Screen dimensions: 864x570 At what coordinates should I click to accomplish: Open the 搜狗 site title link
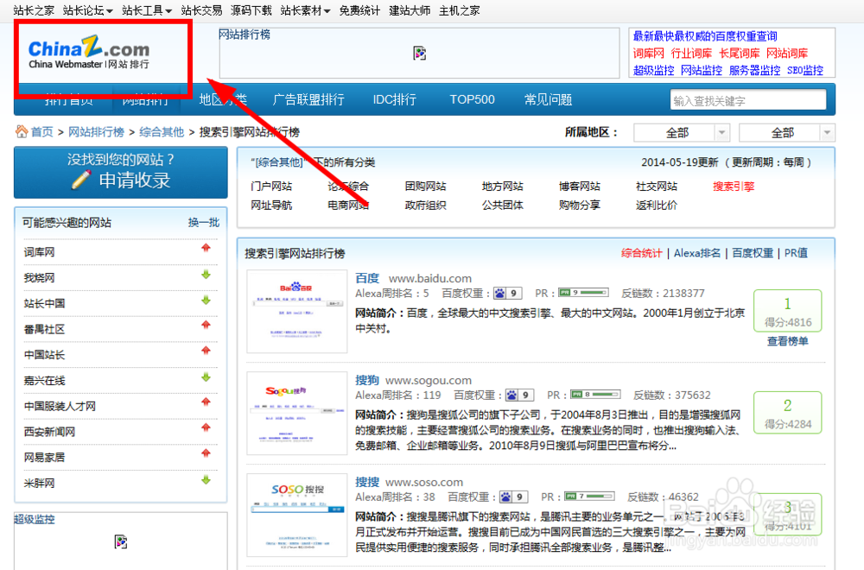click(367, 380)
